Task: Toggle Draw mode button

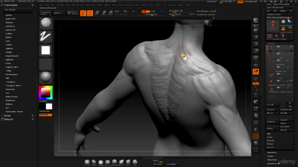Action: click(90, 13)
